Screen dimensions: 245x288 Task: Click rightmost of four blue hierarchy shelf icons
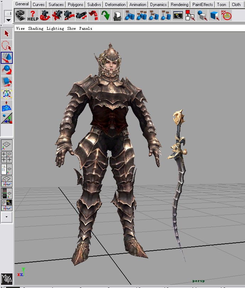coord(166,16)
